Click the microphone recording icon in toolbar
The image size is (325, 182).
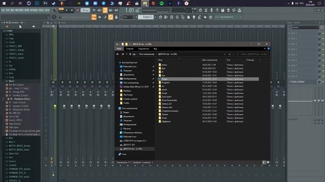(211, 10)
